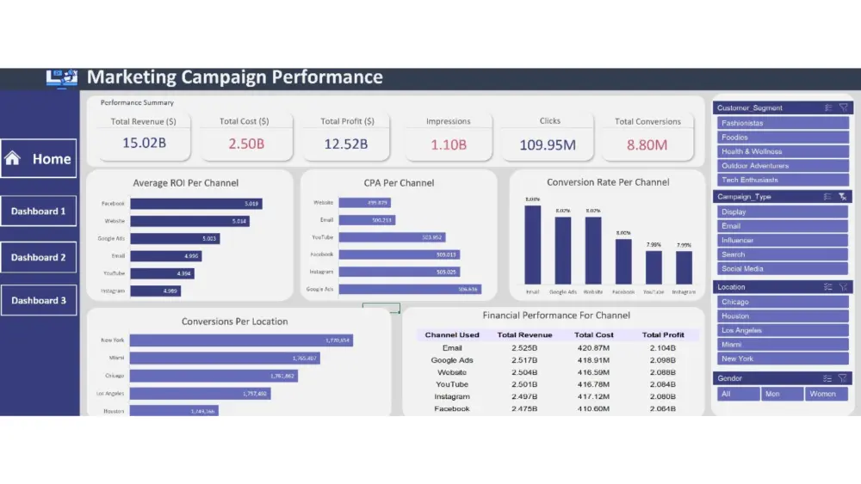Toggle multi-select icon on Customer_Segment slicer

(828, 108)
